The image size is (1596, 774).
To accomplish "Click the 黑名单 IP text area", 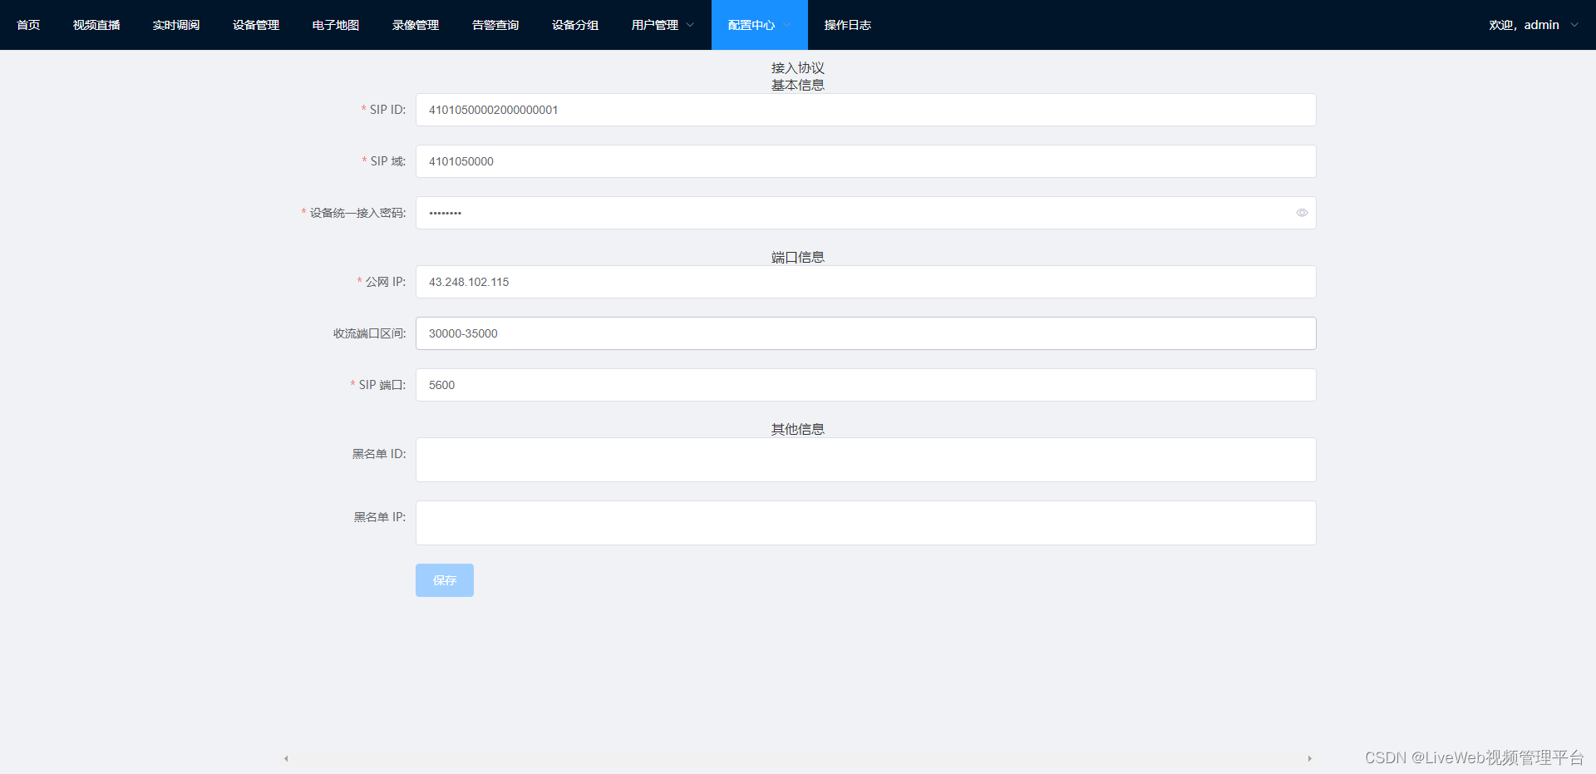I will point(865,523).
